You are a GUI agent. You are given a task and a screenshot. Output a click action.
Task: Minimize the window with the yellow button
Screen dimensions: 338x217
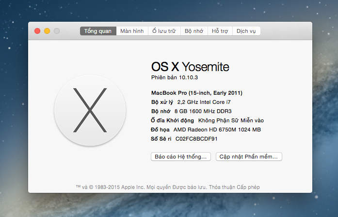(47, 31)
